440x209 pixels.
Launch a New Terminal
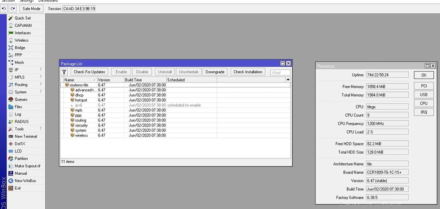[26, 137]
